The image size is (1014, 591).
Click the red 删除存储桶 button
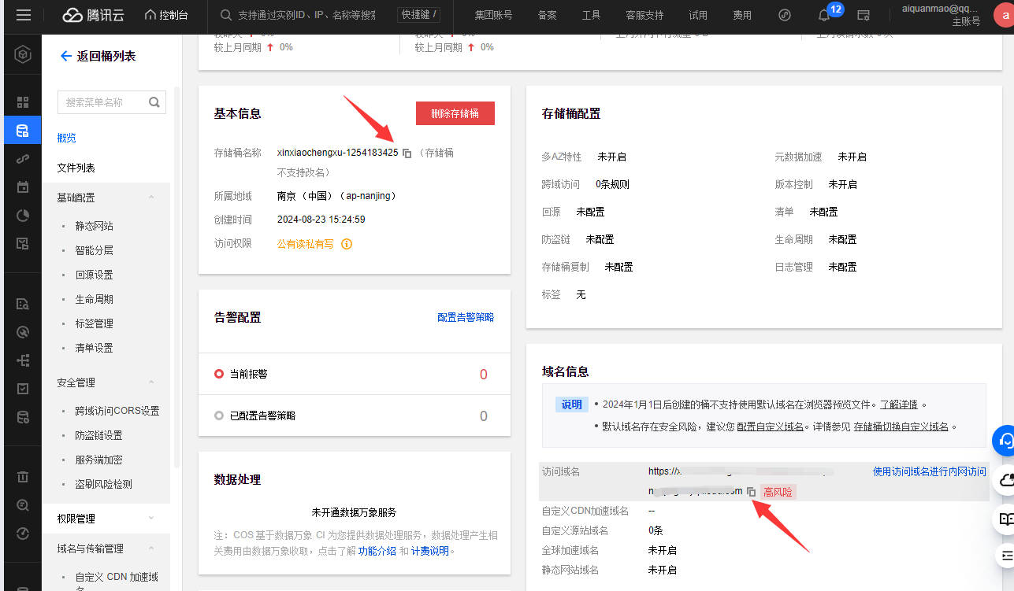point(455,113)
